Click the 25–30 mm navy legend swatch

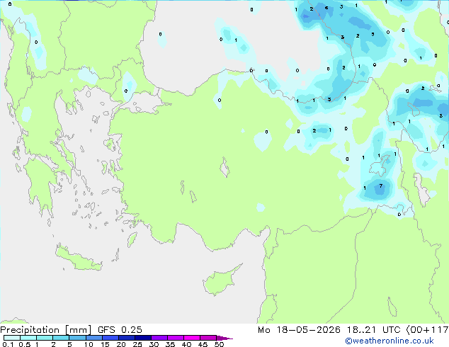(x=143, y=338)
